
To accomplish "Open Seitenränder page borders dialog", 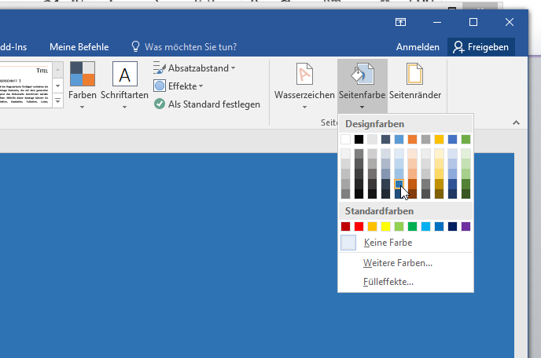I will [415, 82].
